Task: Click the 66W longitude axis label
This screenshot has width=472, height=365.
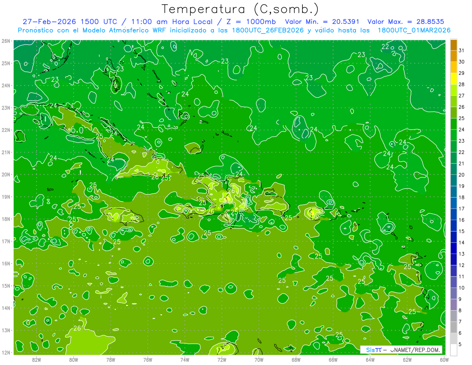Action: coord(333,359)
